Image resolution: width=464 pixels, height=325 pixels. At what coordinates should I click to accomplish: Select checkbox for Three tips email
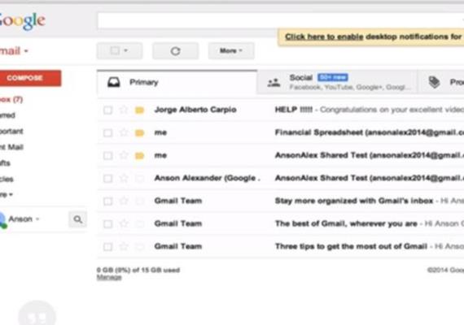107,247
